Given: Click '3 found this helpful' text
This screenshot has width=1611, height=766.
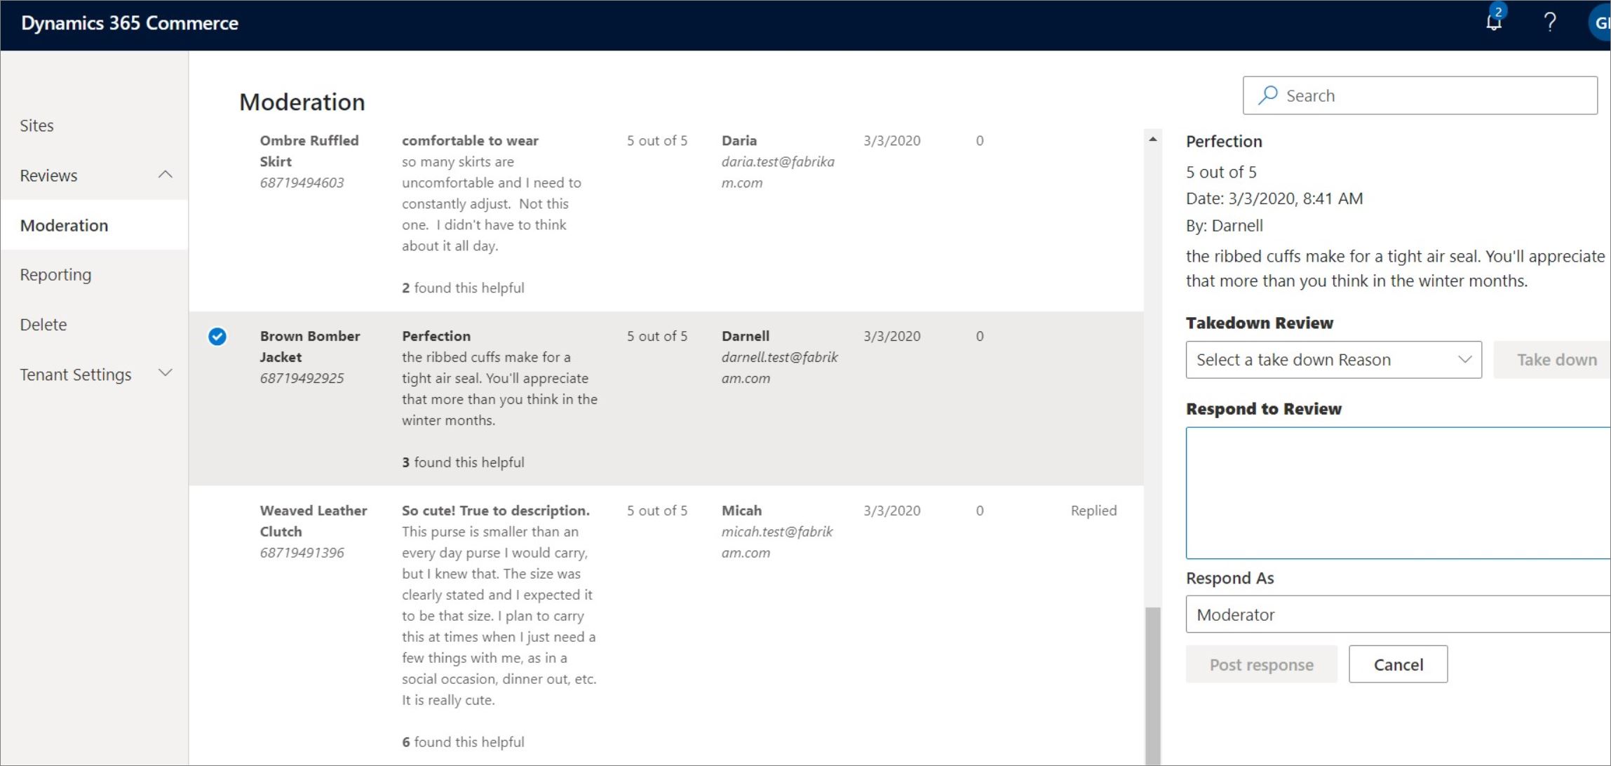Looking at the screenshot, I should tap(463, 462).
